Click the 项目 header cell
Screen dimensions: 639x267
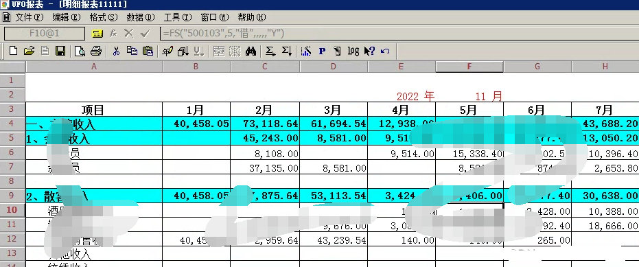(x=94, y=109)
